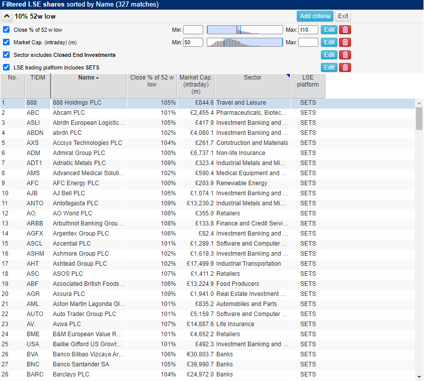Select the 888 Holdings PLC row
This screenshot has height=381, width=424.
click(x=208, y=103)
